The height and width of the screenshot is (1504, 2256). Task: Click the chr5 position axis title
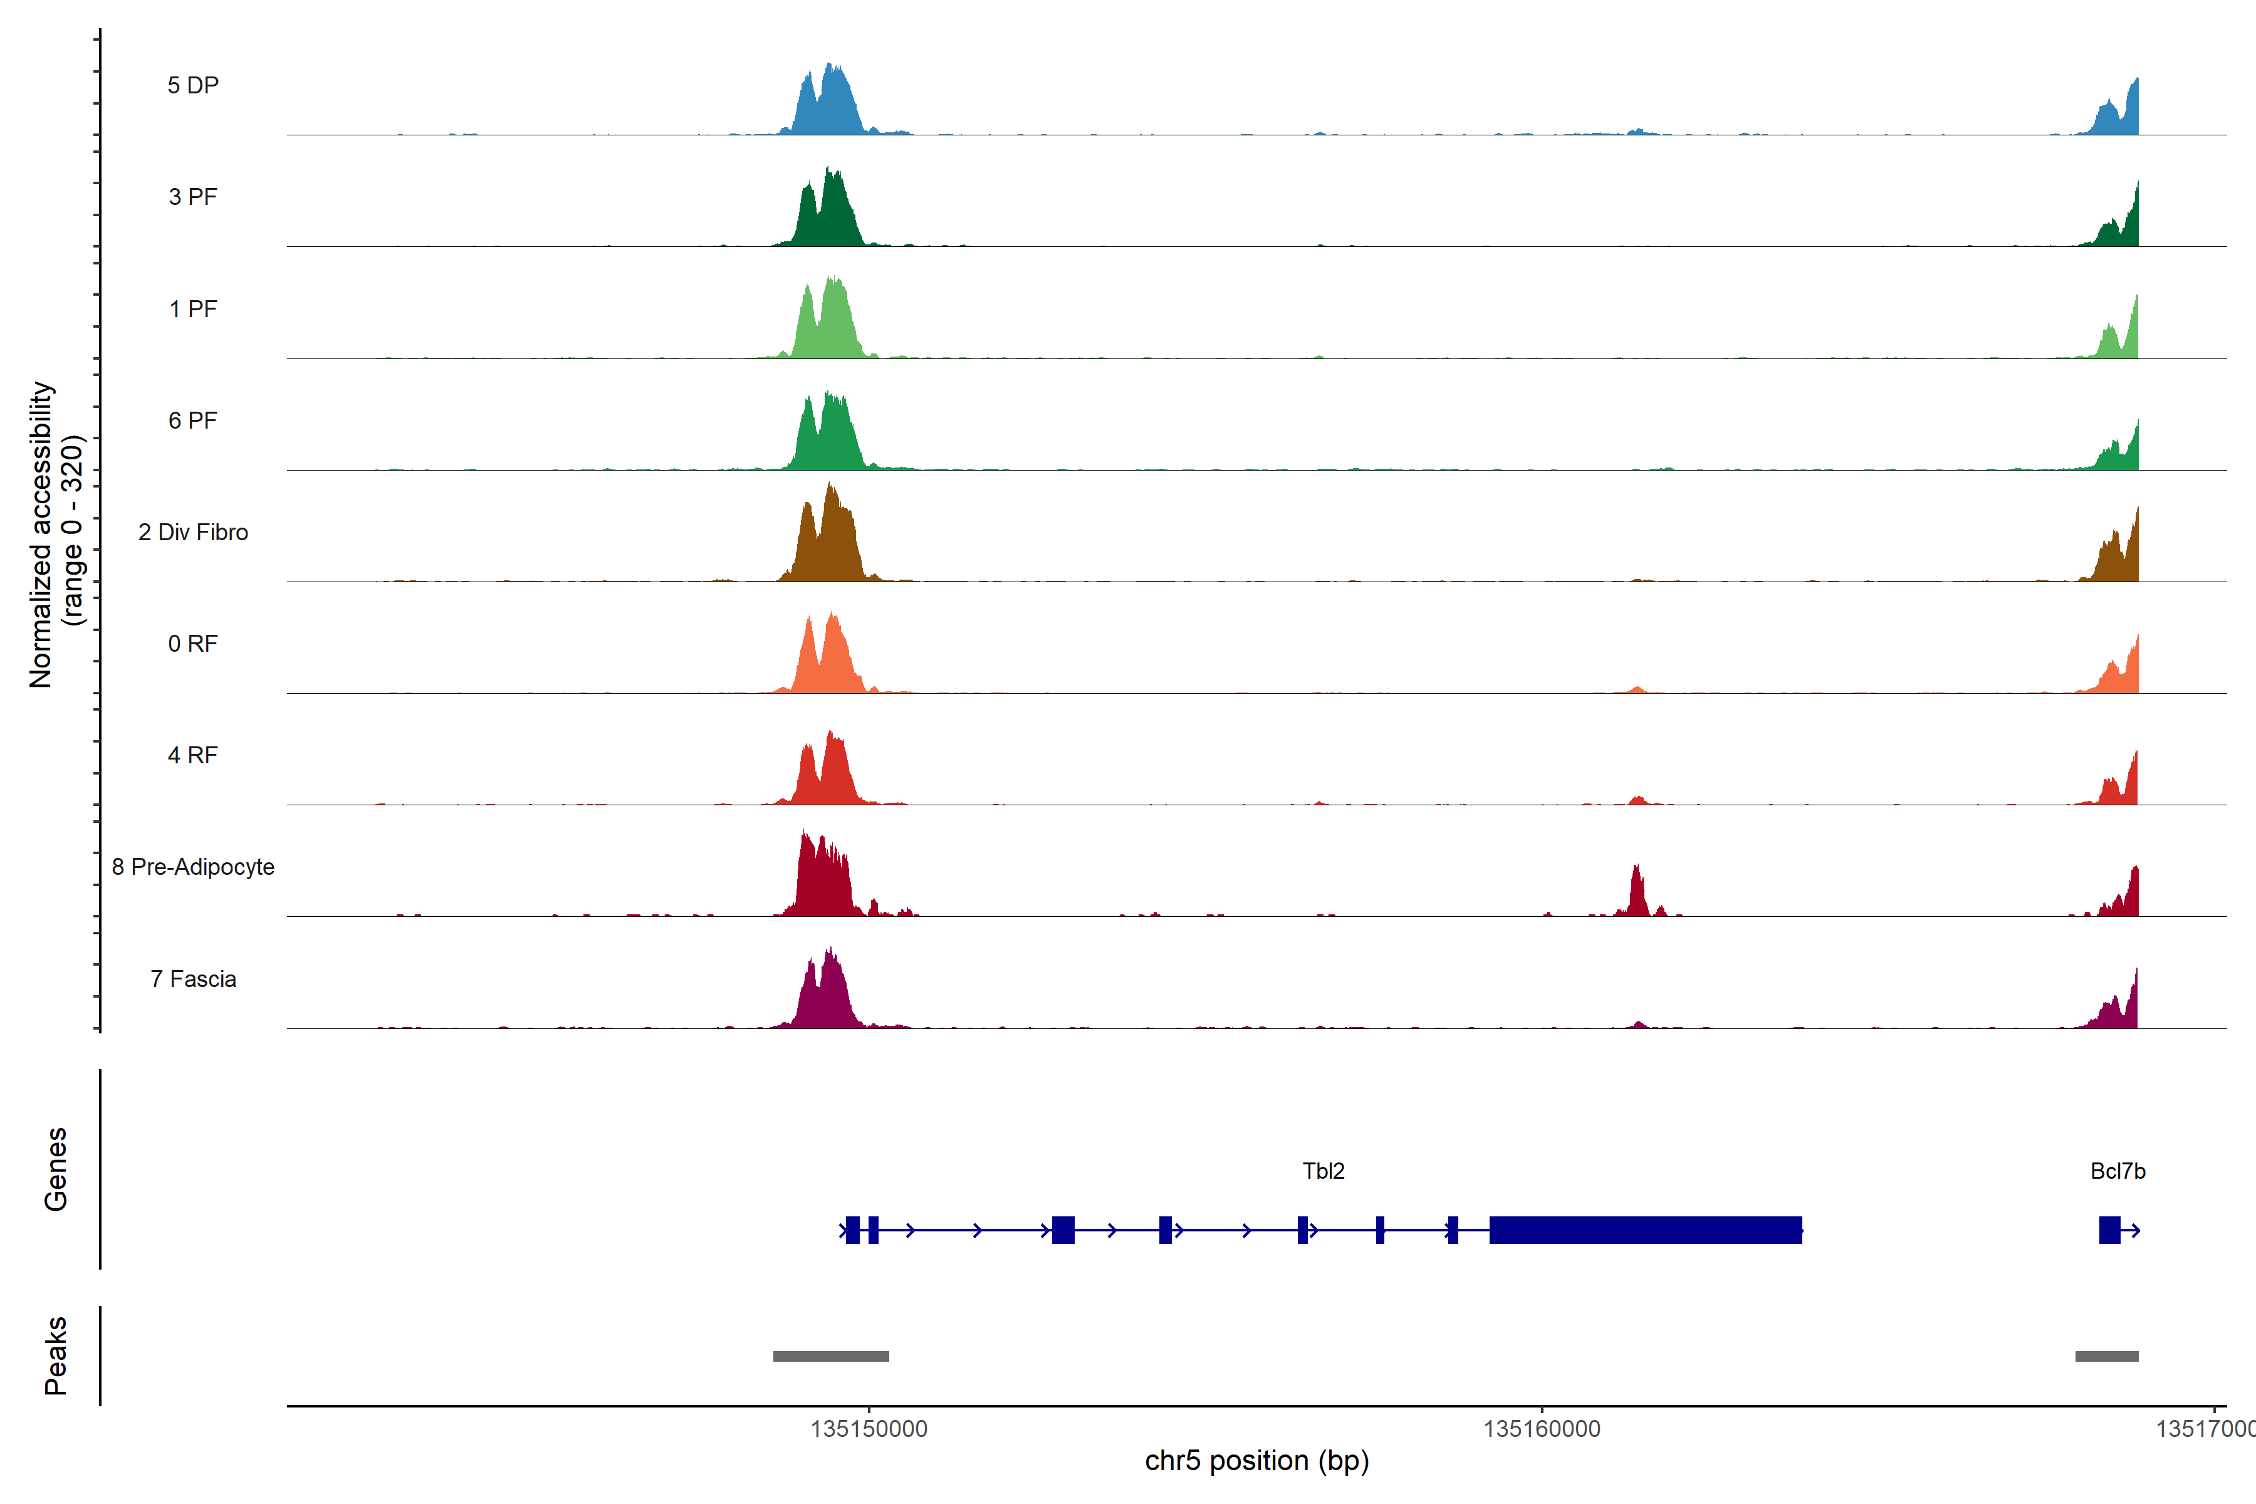point(1256,1461)
